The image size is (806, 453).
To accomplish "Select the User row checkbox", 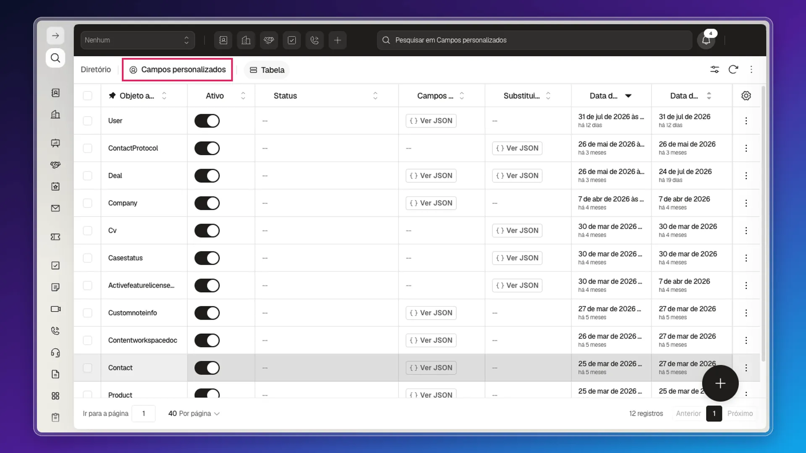I will click(87, 121).
